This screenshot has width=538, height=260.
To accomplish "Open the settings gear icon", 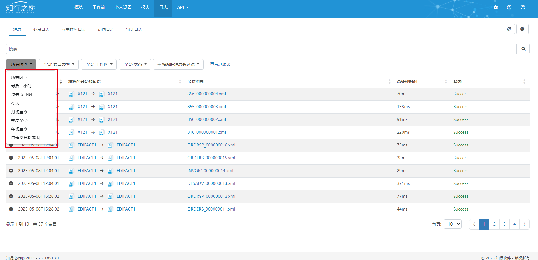I will [x=496, y=7].
